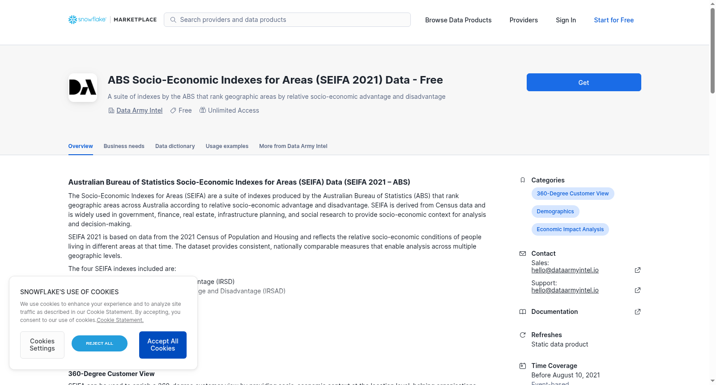Open Documentation external link icon

coord(638,312)
